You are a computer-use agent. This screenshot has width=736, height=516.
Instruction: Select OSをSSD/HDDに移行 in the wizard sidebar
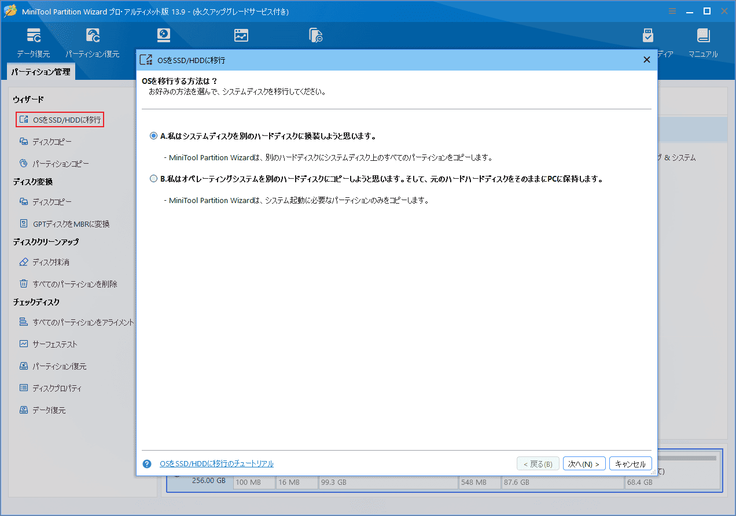pyautogui.click(x=60, y=120)
